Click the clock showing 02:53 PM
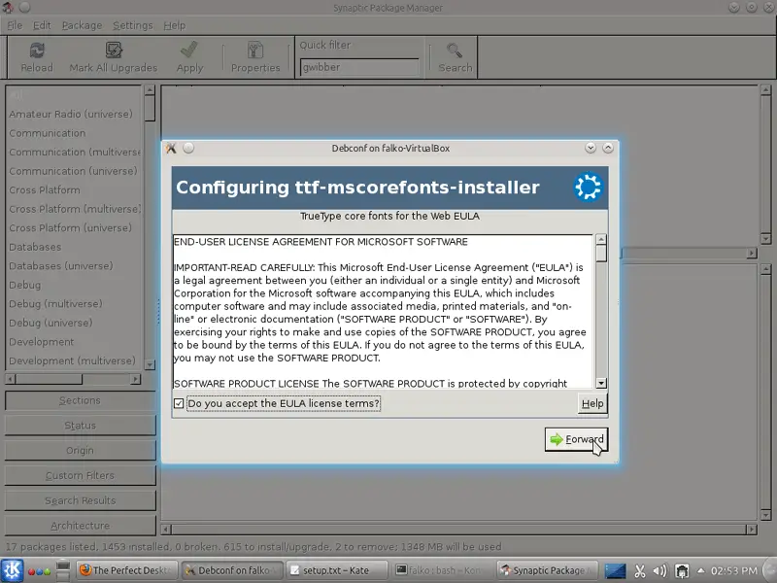777x583 pixels. pos(734,570)
